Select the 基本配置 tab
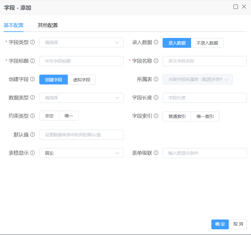 click(14, 25)
